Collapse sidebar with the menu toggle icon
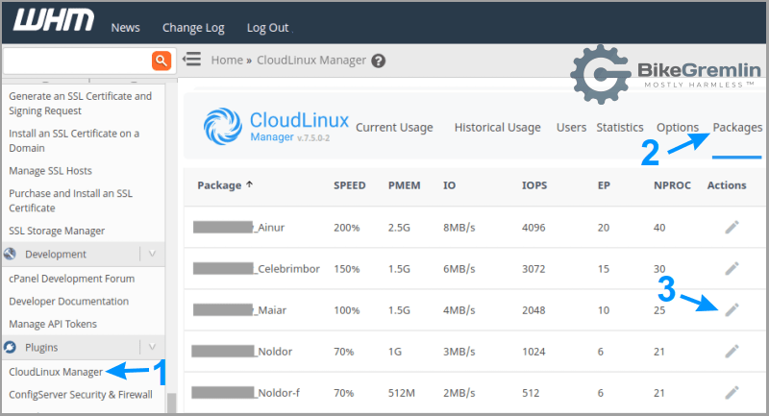Viewport: 769px width, 416px height. 191,60
